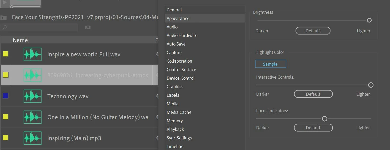Click the waveform icon of One in a Million clip
Viewport: 390px width, 150px height.
33,117
